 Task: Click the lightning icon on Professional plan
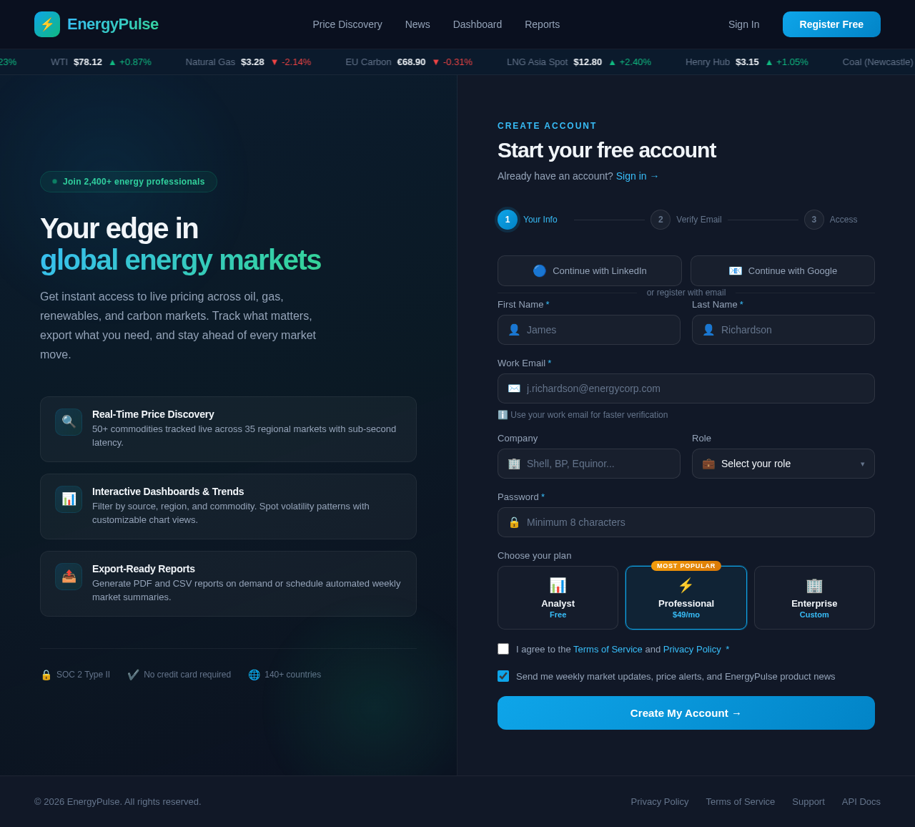[686, 585]
